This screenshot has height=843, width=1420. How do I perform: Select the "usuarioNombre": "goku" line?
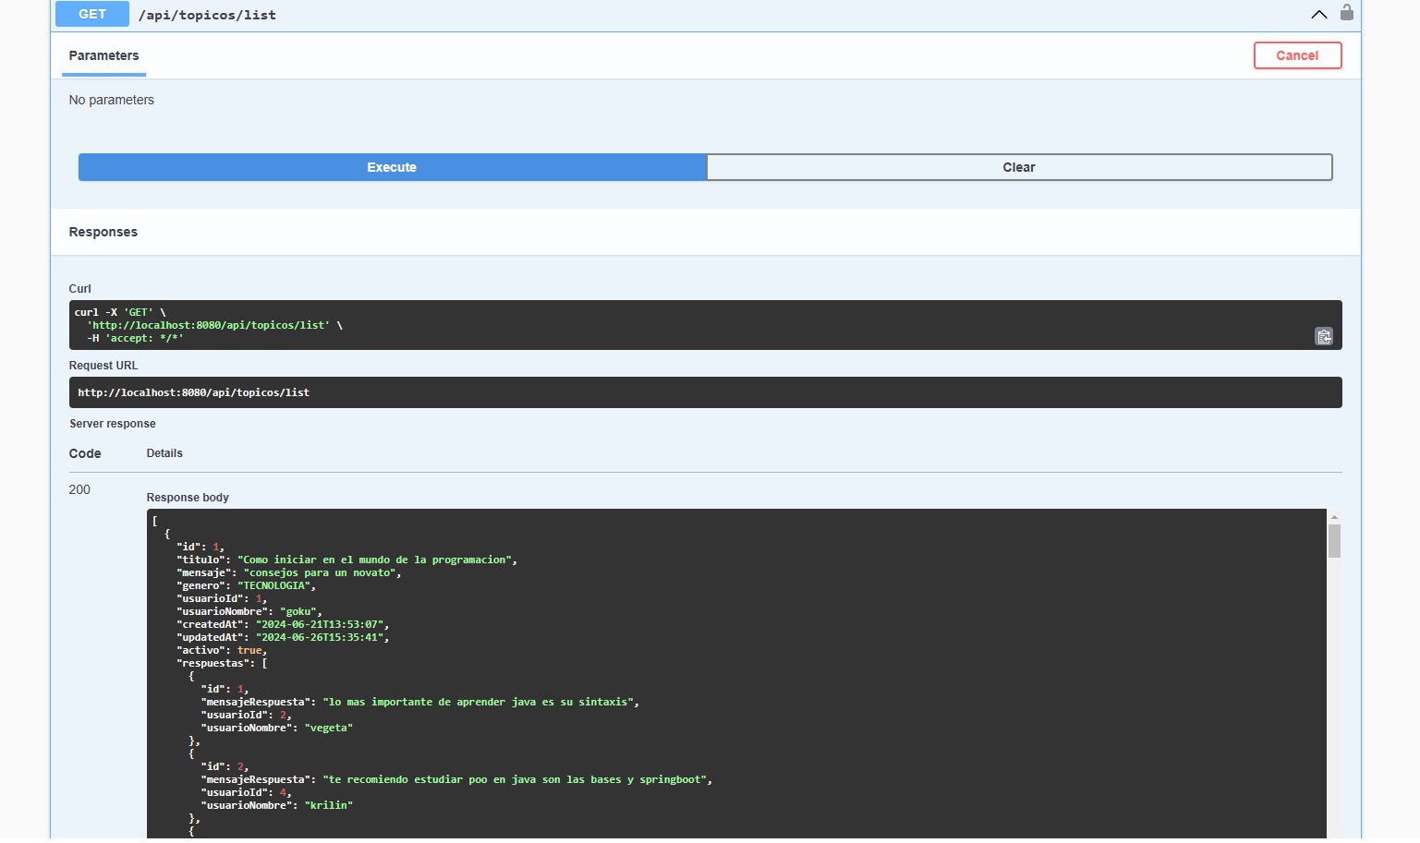pyautogui.click(x=249, y=611)
